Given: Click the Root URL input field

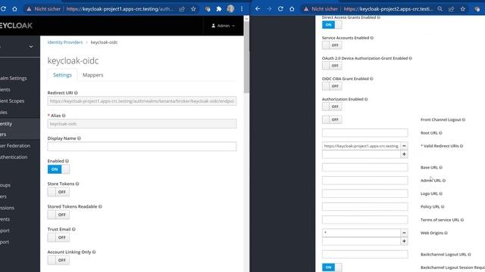Looking at the screenshot, I should pyautogui.click(x=365, y=133).
